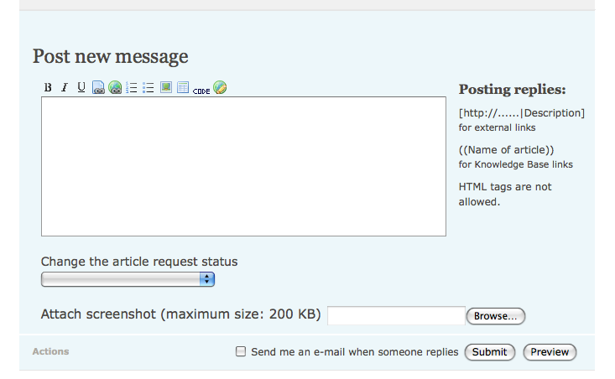Image resolution: width=615 pixels, height=379 pixels.
Task: Click the Post new message heading
Action: 110,56
